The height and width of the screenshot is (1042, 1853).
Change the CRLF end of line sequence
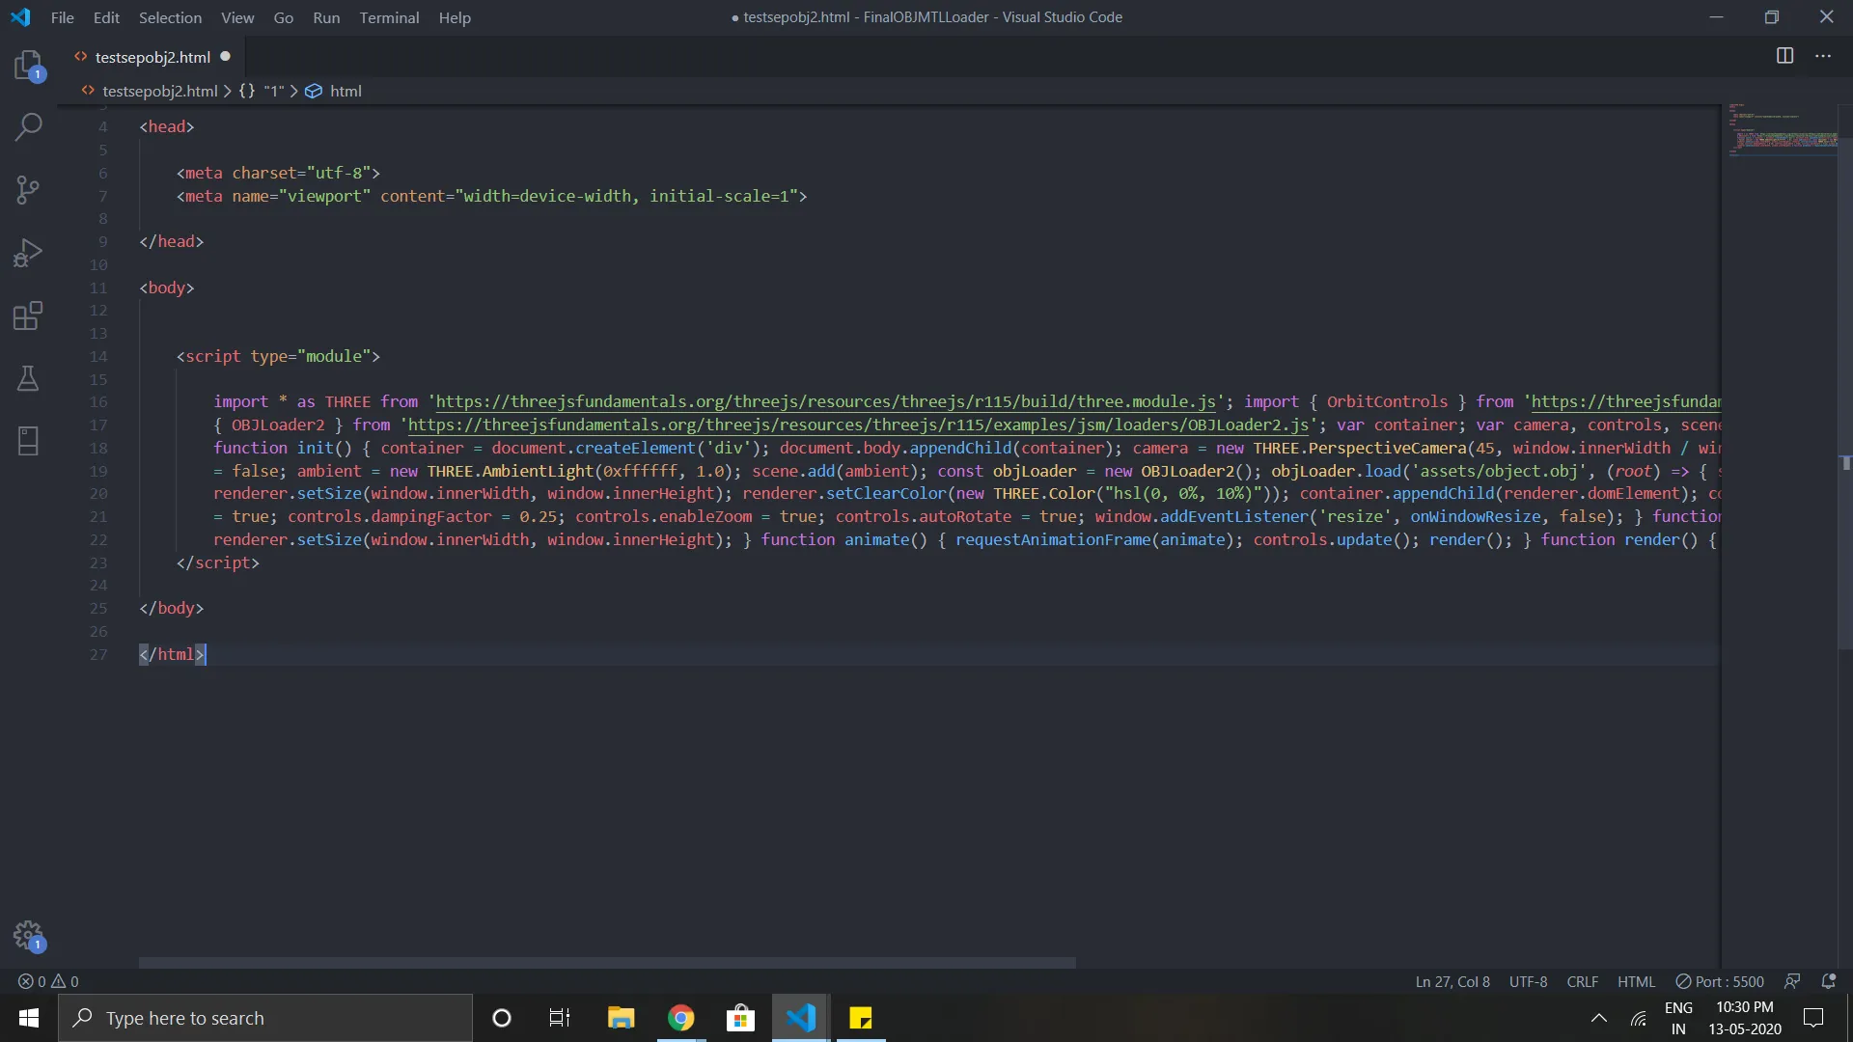[x=1582, y=981]
